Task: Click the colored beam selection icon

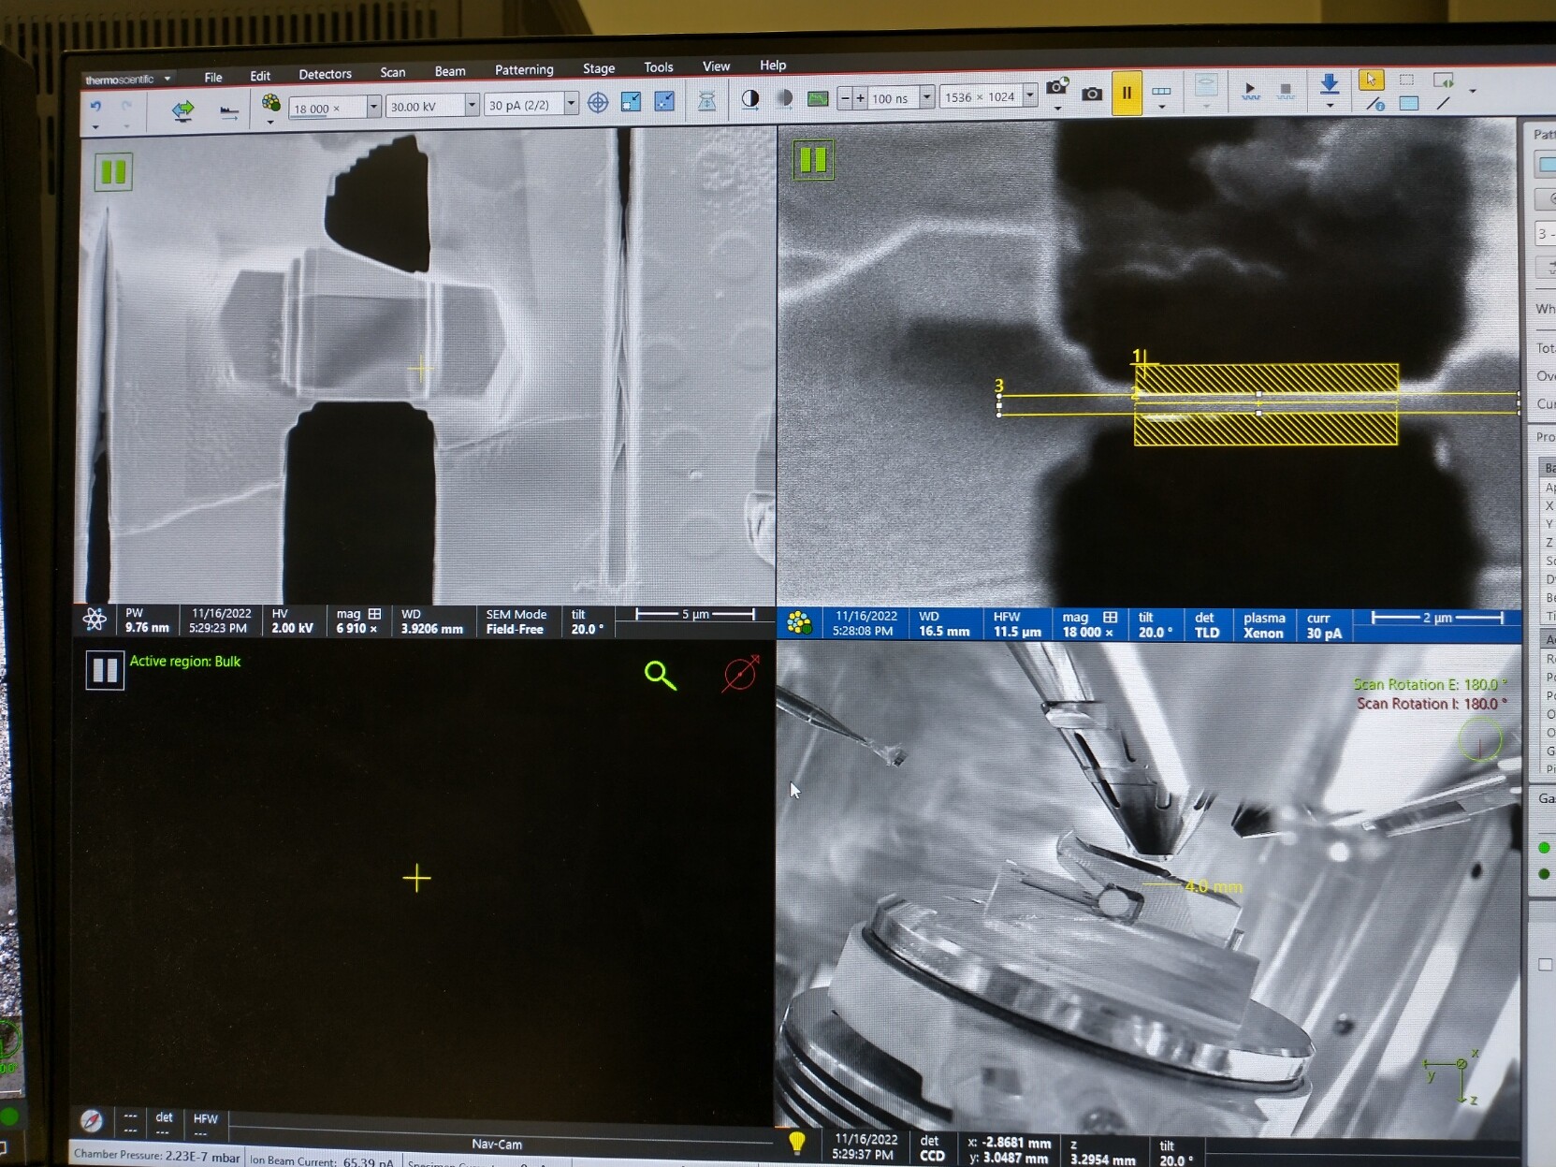Action: click(x=270, y=102)
